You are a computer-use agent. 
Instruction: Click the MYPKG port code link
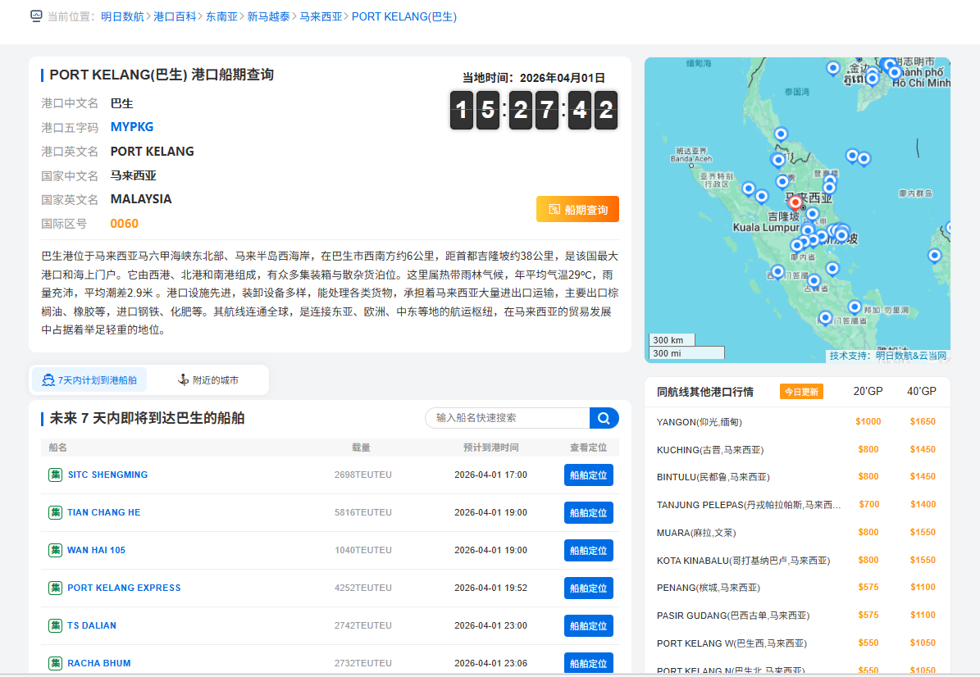[x=132, y=127]
